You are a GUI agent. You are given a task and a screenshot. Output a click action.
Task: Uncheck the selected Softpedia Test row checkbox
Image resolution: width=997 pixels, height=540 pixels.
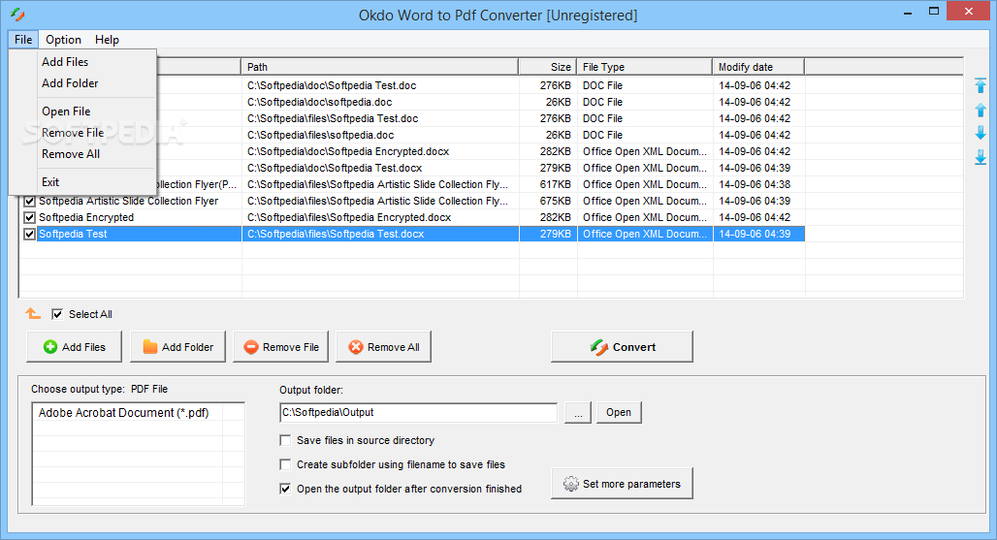(29, 234)
